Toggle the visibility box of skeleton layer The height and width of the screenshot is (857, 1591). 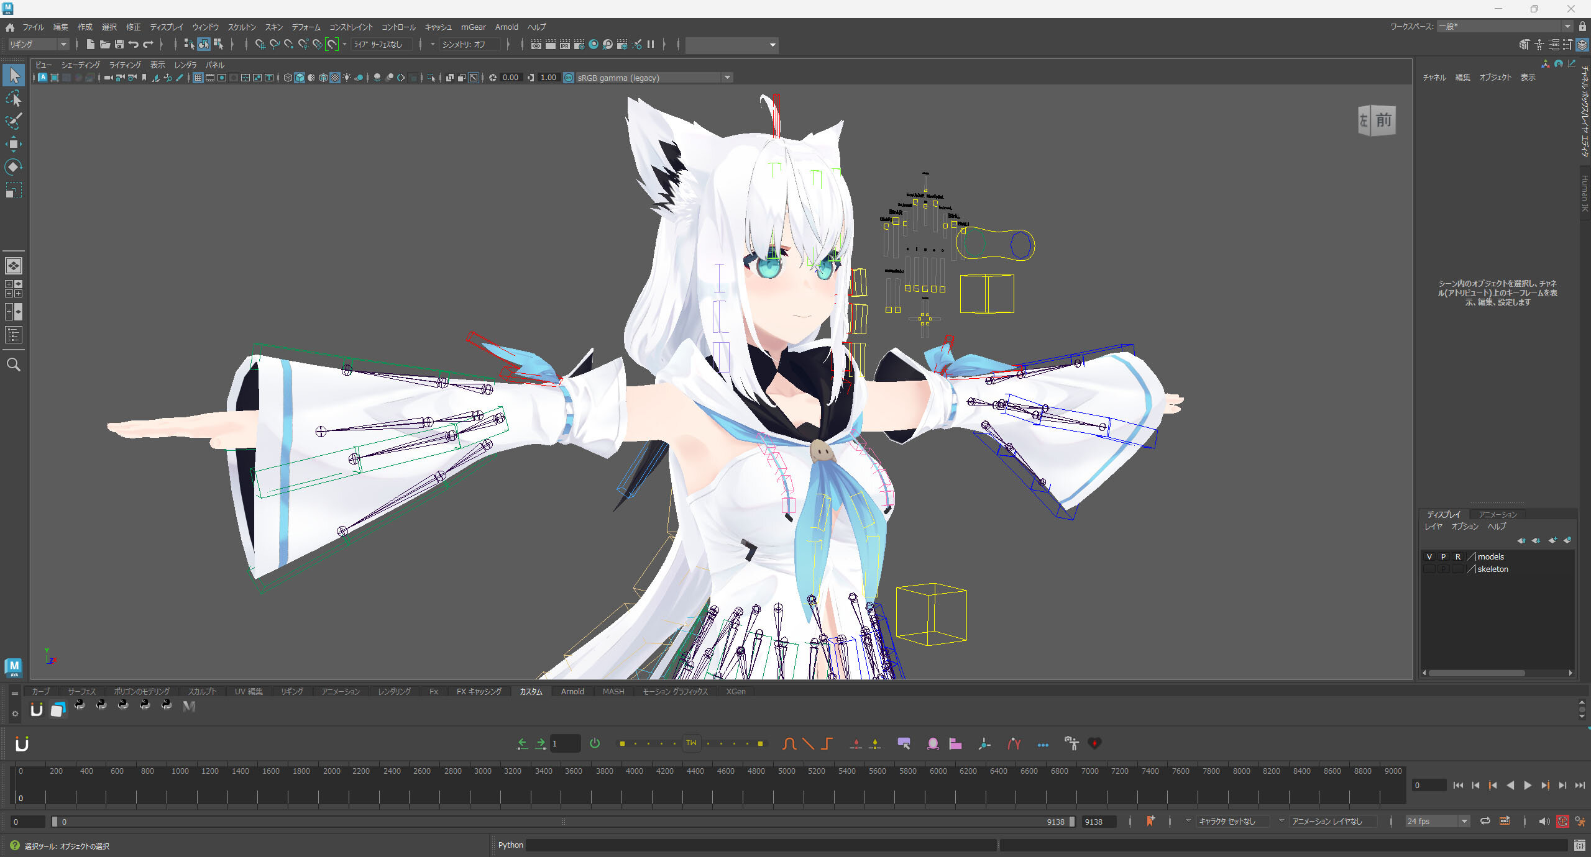tap(1429, 569)
